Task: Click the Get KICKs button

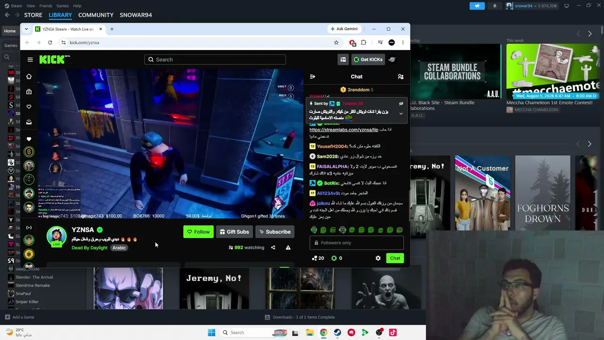Action: [368, 59]
